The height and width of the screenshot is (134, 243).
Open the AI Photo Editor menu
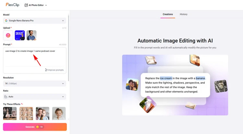pos(36,5)
